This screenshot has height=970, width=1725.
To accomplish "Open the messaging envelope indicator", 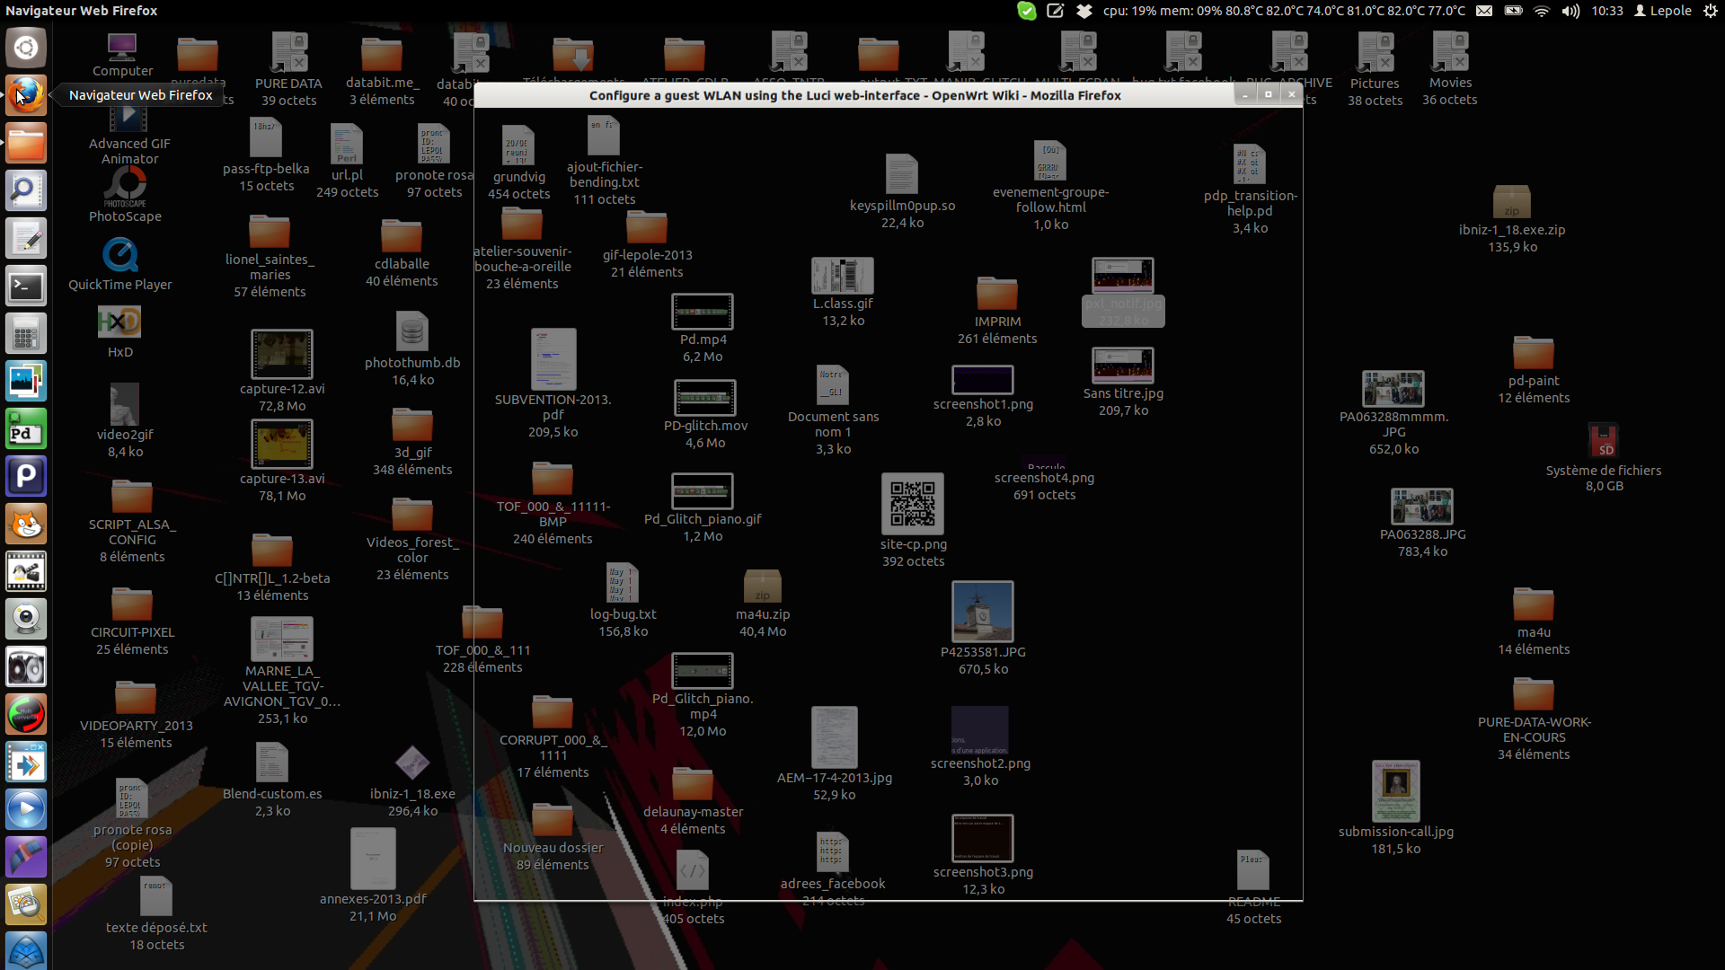I will 1484,11.
